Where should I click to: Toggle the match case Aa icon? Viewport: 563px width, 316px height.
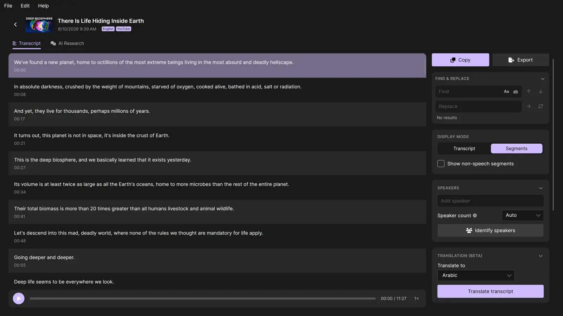(506, 92)
